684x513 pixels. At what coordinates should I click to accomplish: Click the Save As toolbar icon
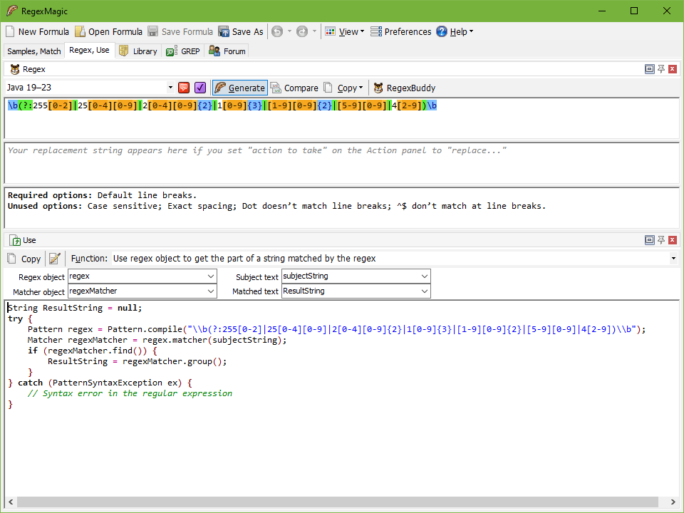tap(223, 31)
